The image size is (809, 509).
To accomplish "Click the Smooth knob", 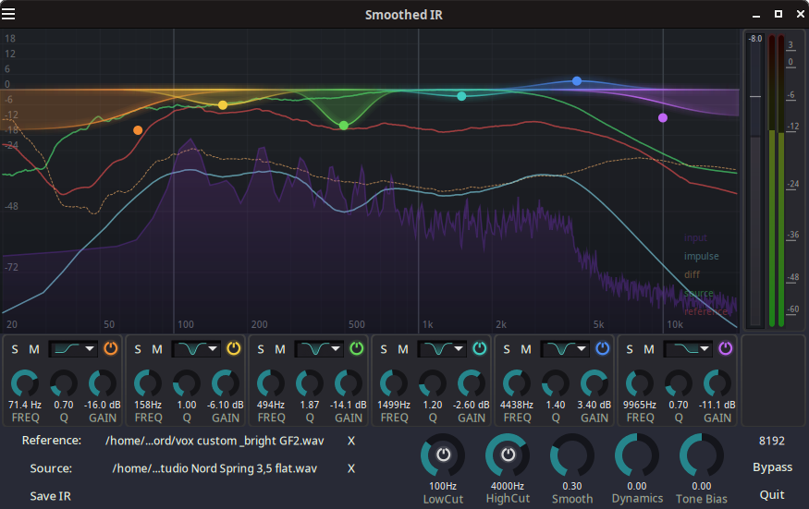I will (572, 455).
